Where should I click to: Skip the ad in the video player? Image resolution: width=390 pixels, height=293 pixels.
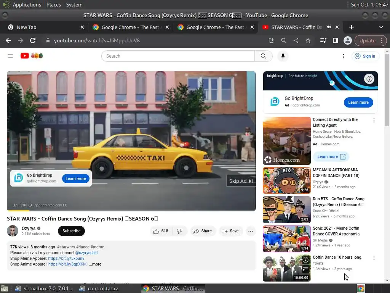241,181
